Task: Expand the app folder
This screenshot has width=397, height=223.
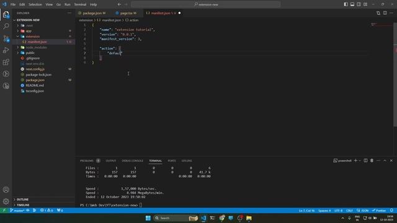Action: [29, 31]
